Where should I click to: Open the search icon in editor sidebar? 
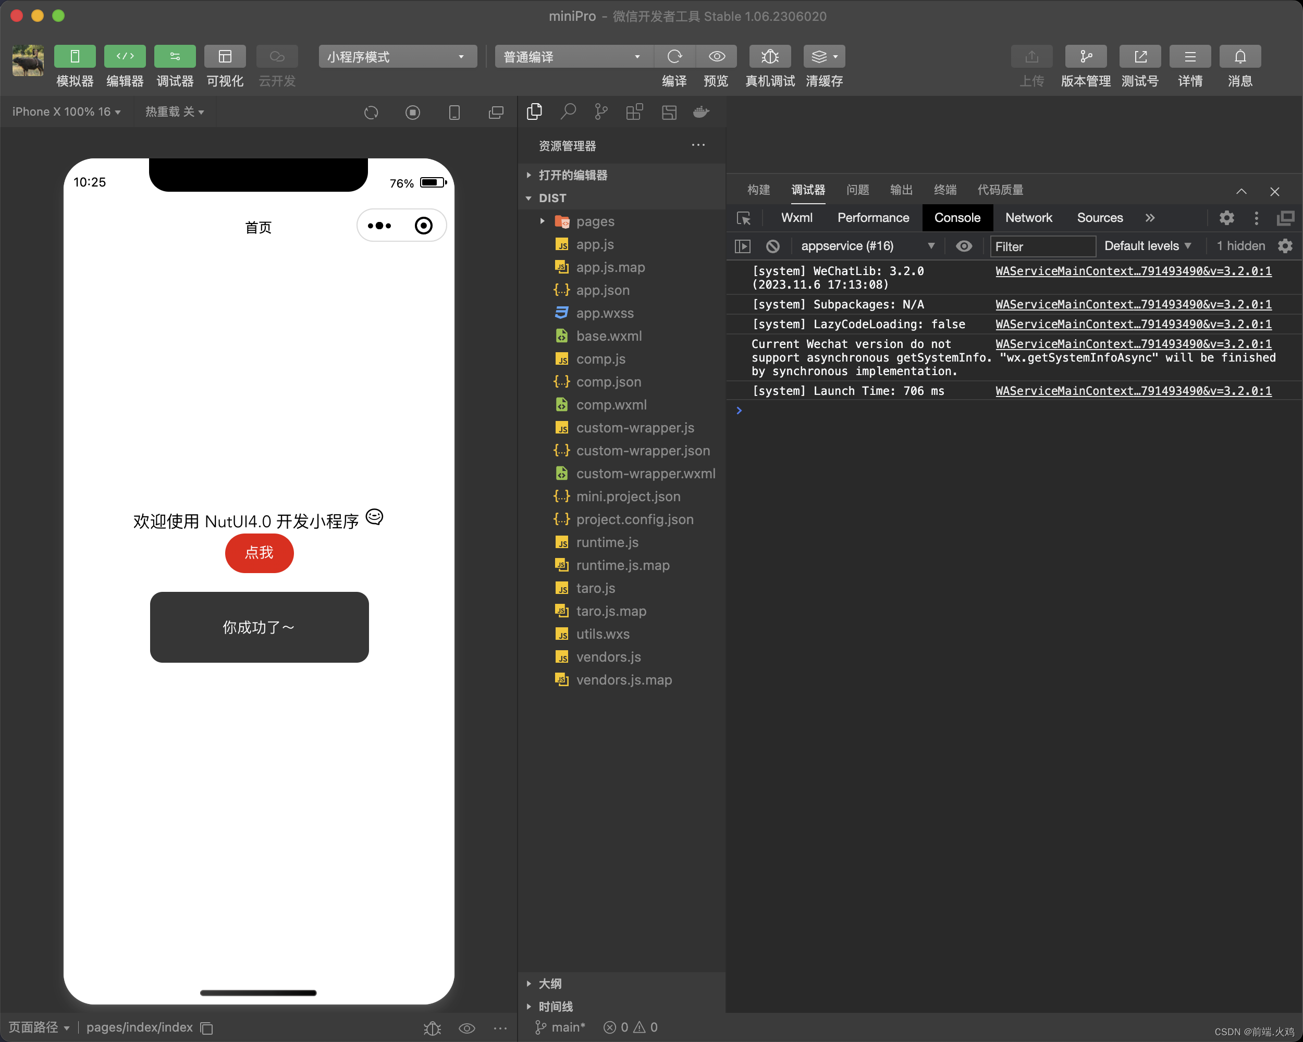click(568, 111)
